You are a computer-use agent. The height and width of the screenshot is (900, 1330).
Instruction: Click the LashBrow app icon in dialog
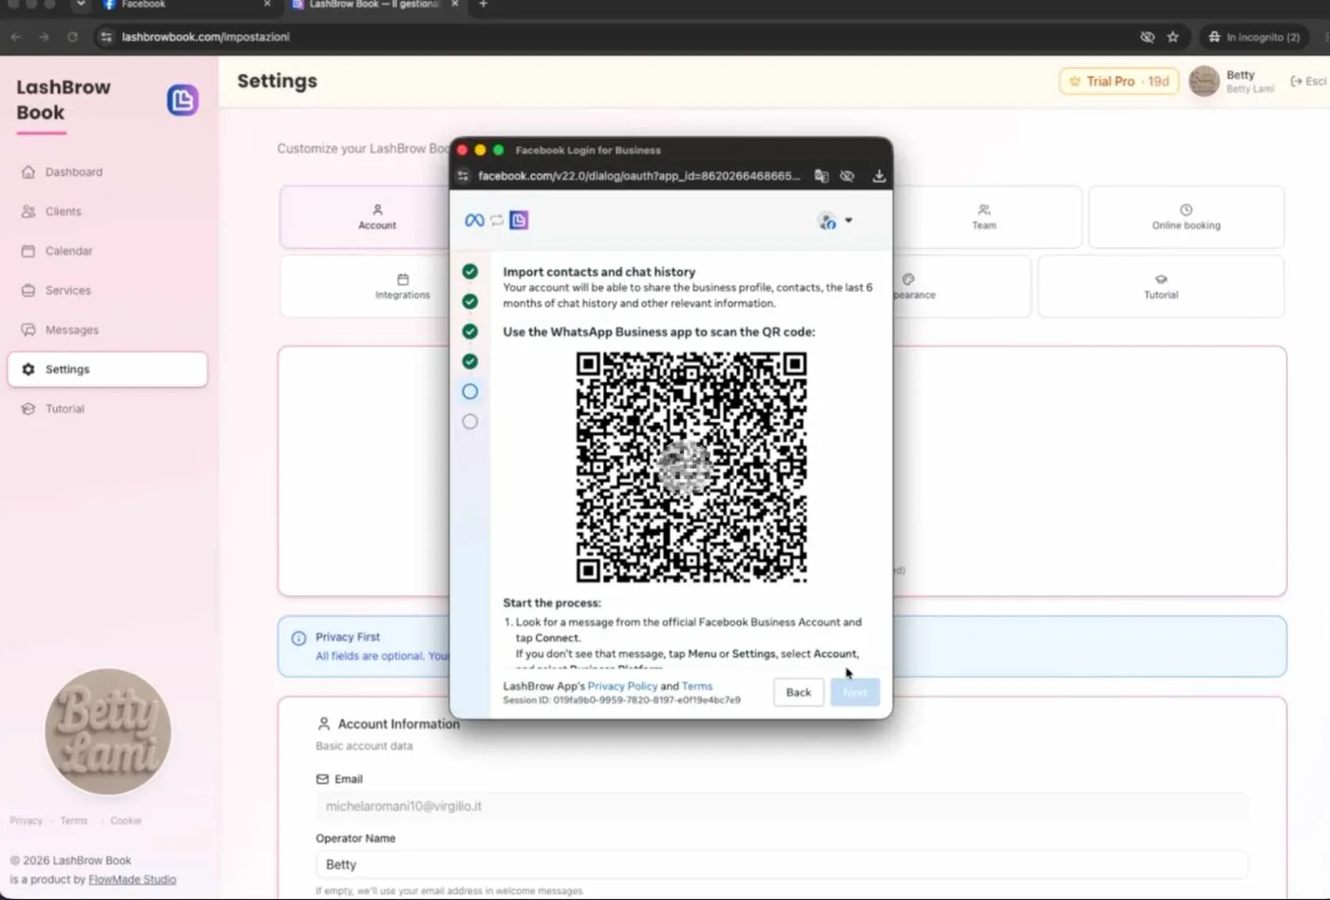coord(519,220)
